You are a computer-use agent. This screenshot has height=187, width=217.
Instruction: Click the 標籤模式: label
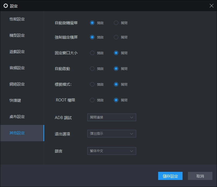point(63,84)
